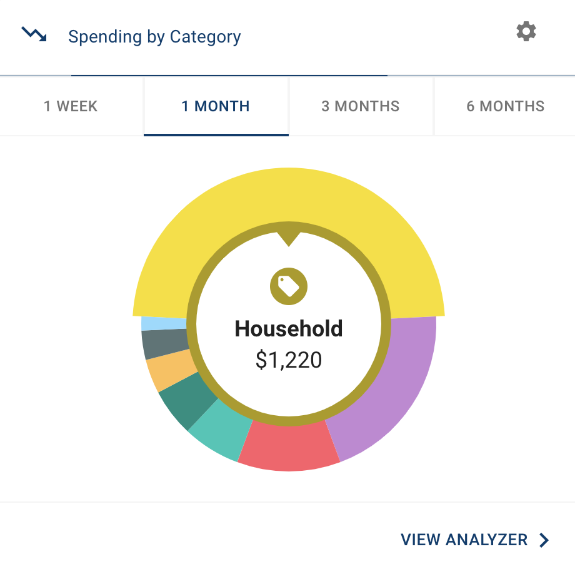Select the yellow Household chart segment

[289, 194]
